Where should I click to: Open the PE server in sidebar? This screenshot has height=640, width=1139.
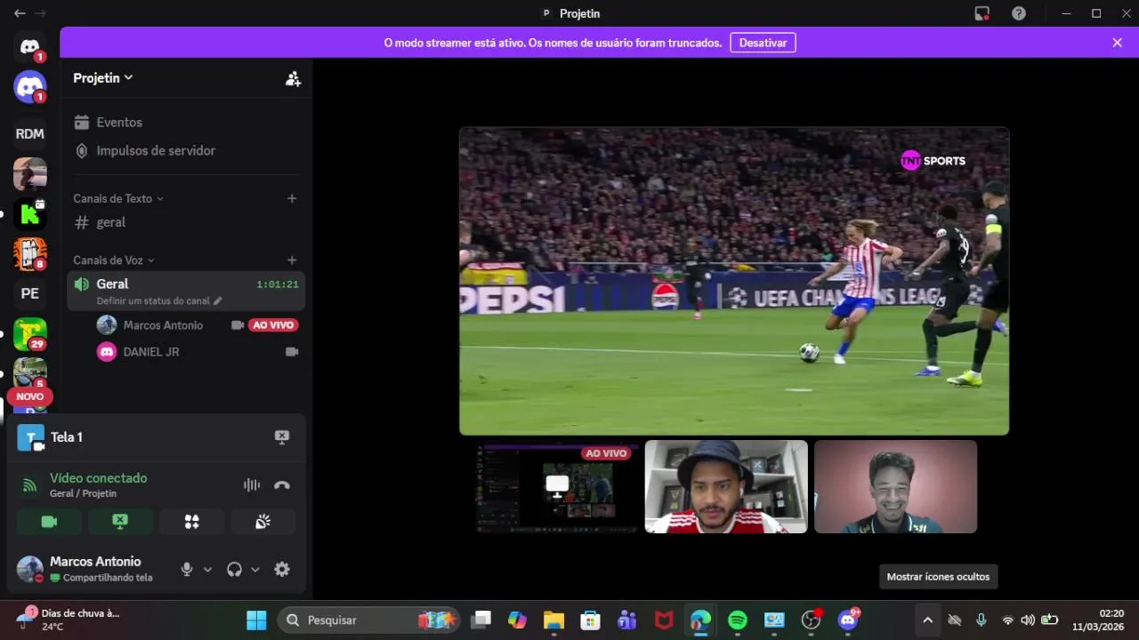29,293
